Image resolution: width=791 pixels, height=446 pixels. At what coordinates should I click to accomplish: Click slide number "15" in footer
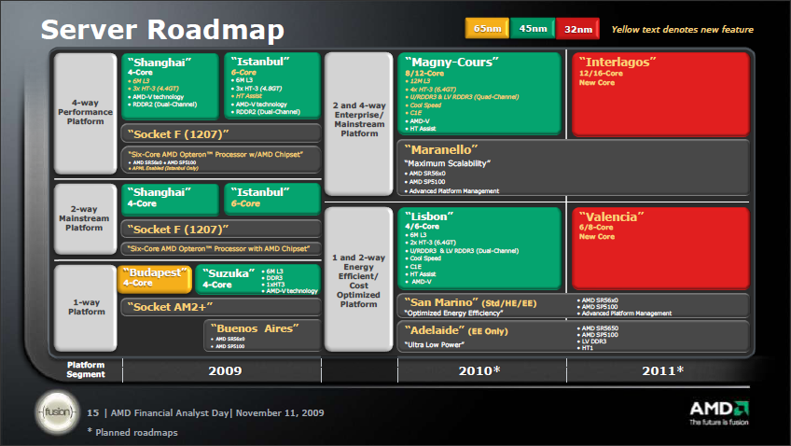click(x=93, y=412)
